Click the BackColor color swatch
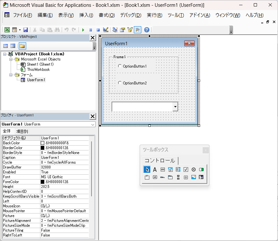The image size is (278, 241). (43, 143)
